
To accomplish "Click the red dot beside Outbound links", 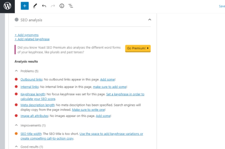I will 16,79.
